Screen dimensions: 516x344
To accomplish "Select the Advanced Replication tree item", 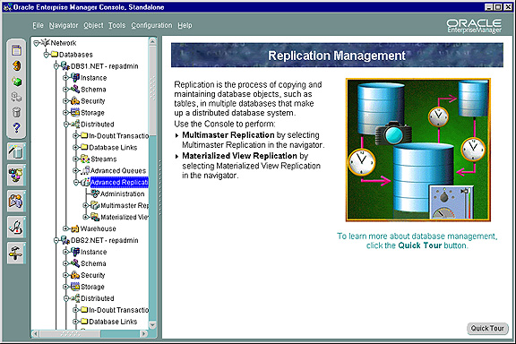I will click(119, 182).
